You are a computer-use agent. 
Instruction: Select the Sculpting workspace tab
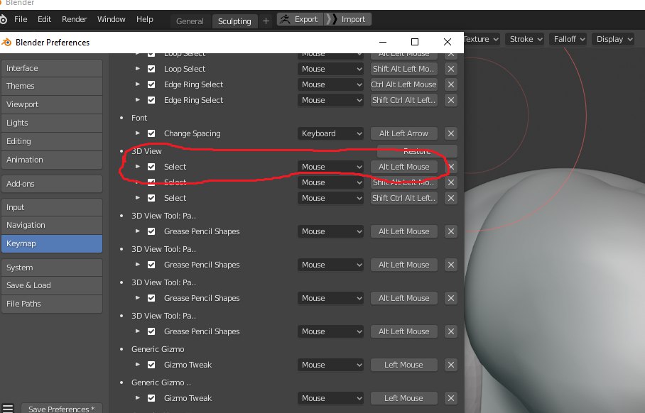[234, 21]
